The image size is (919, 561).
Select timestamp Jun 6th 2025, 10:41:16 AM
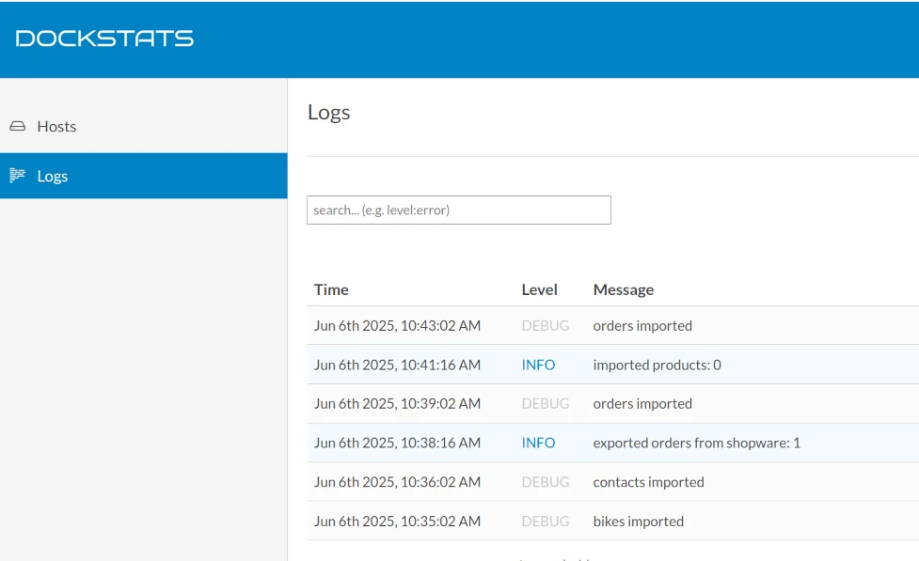397,365
